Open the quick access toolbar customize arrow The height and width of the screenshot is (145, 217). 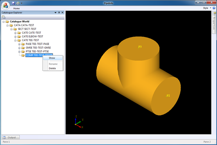tap(22, 3)
